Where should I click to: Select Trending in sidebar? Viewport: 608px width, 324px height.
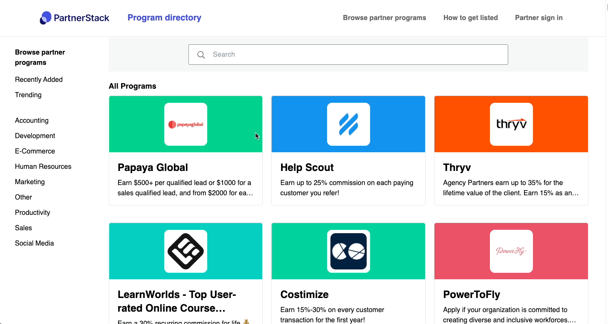28,95
